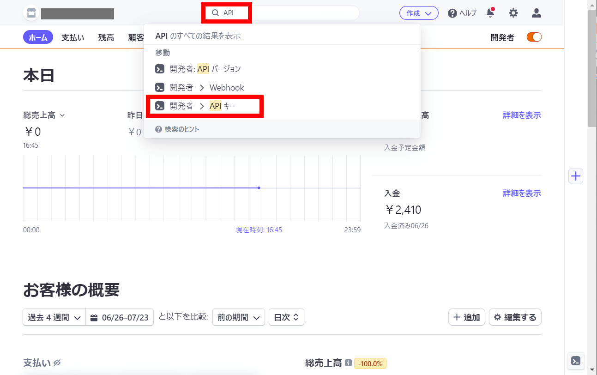Click the store account icon
Screen dimensions: 597x375
pyautogui.click(x=31, y=13)
